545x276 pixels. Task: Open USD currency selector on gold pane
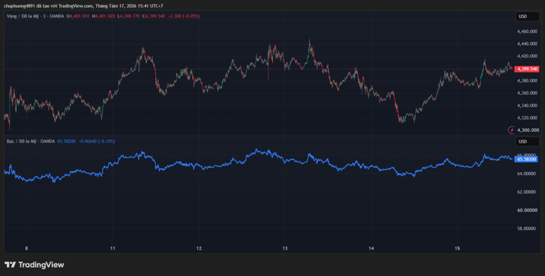point(527,16)
